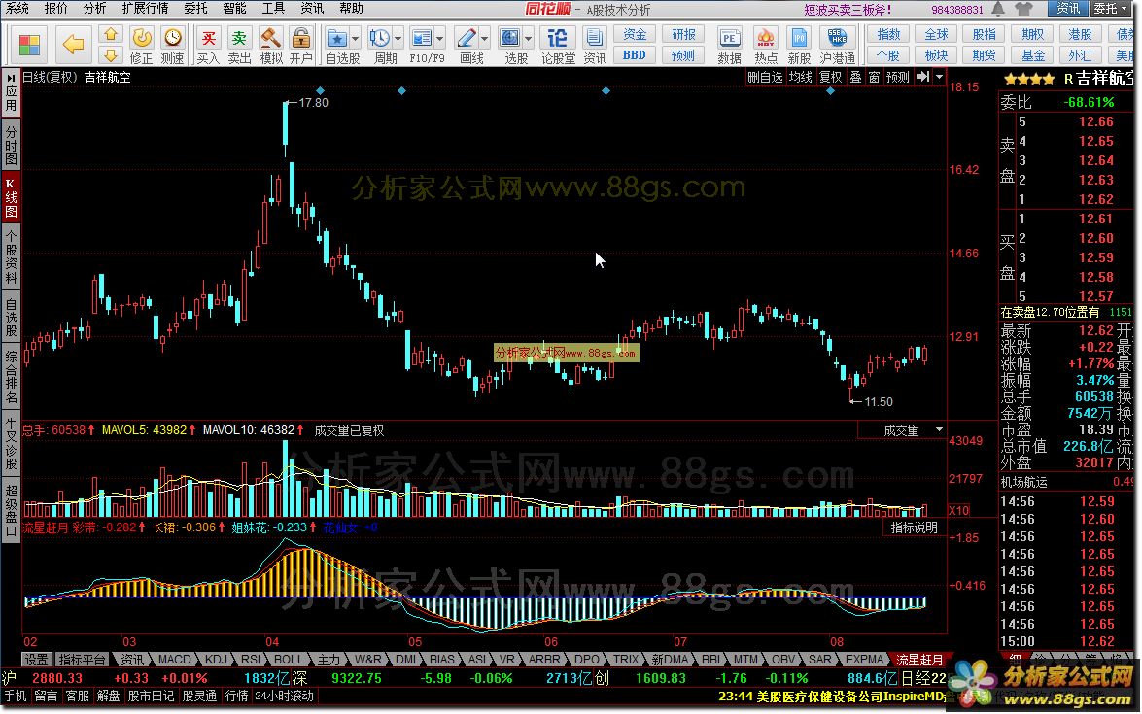
Task: Click the 资金 button
Action: tap(635, 34)
